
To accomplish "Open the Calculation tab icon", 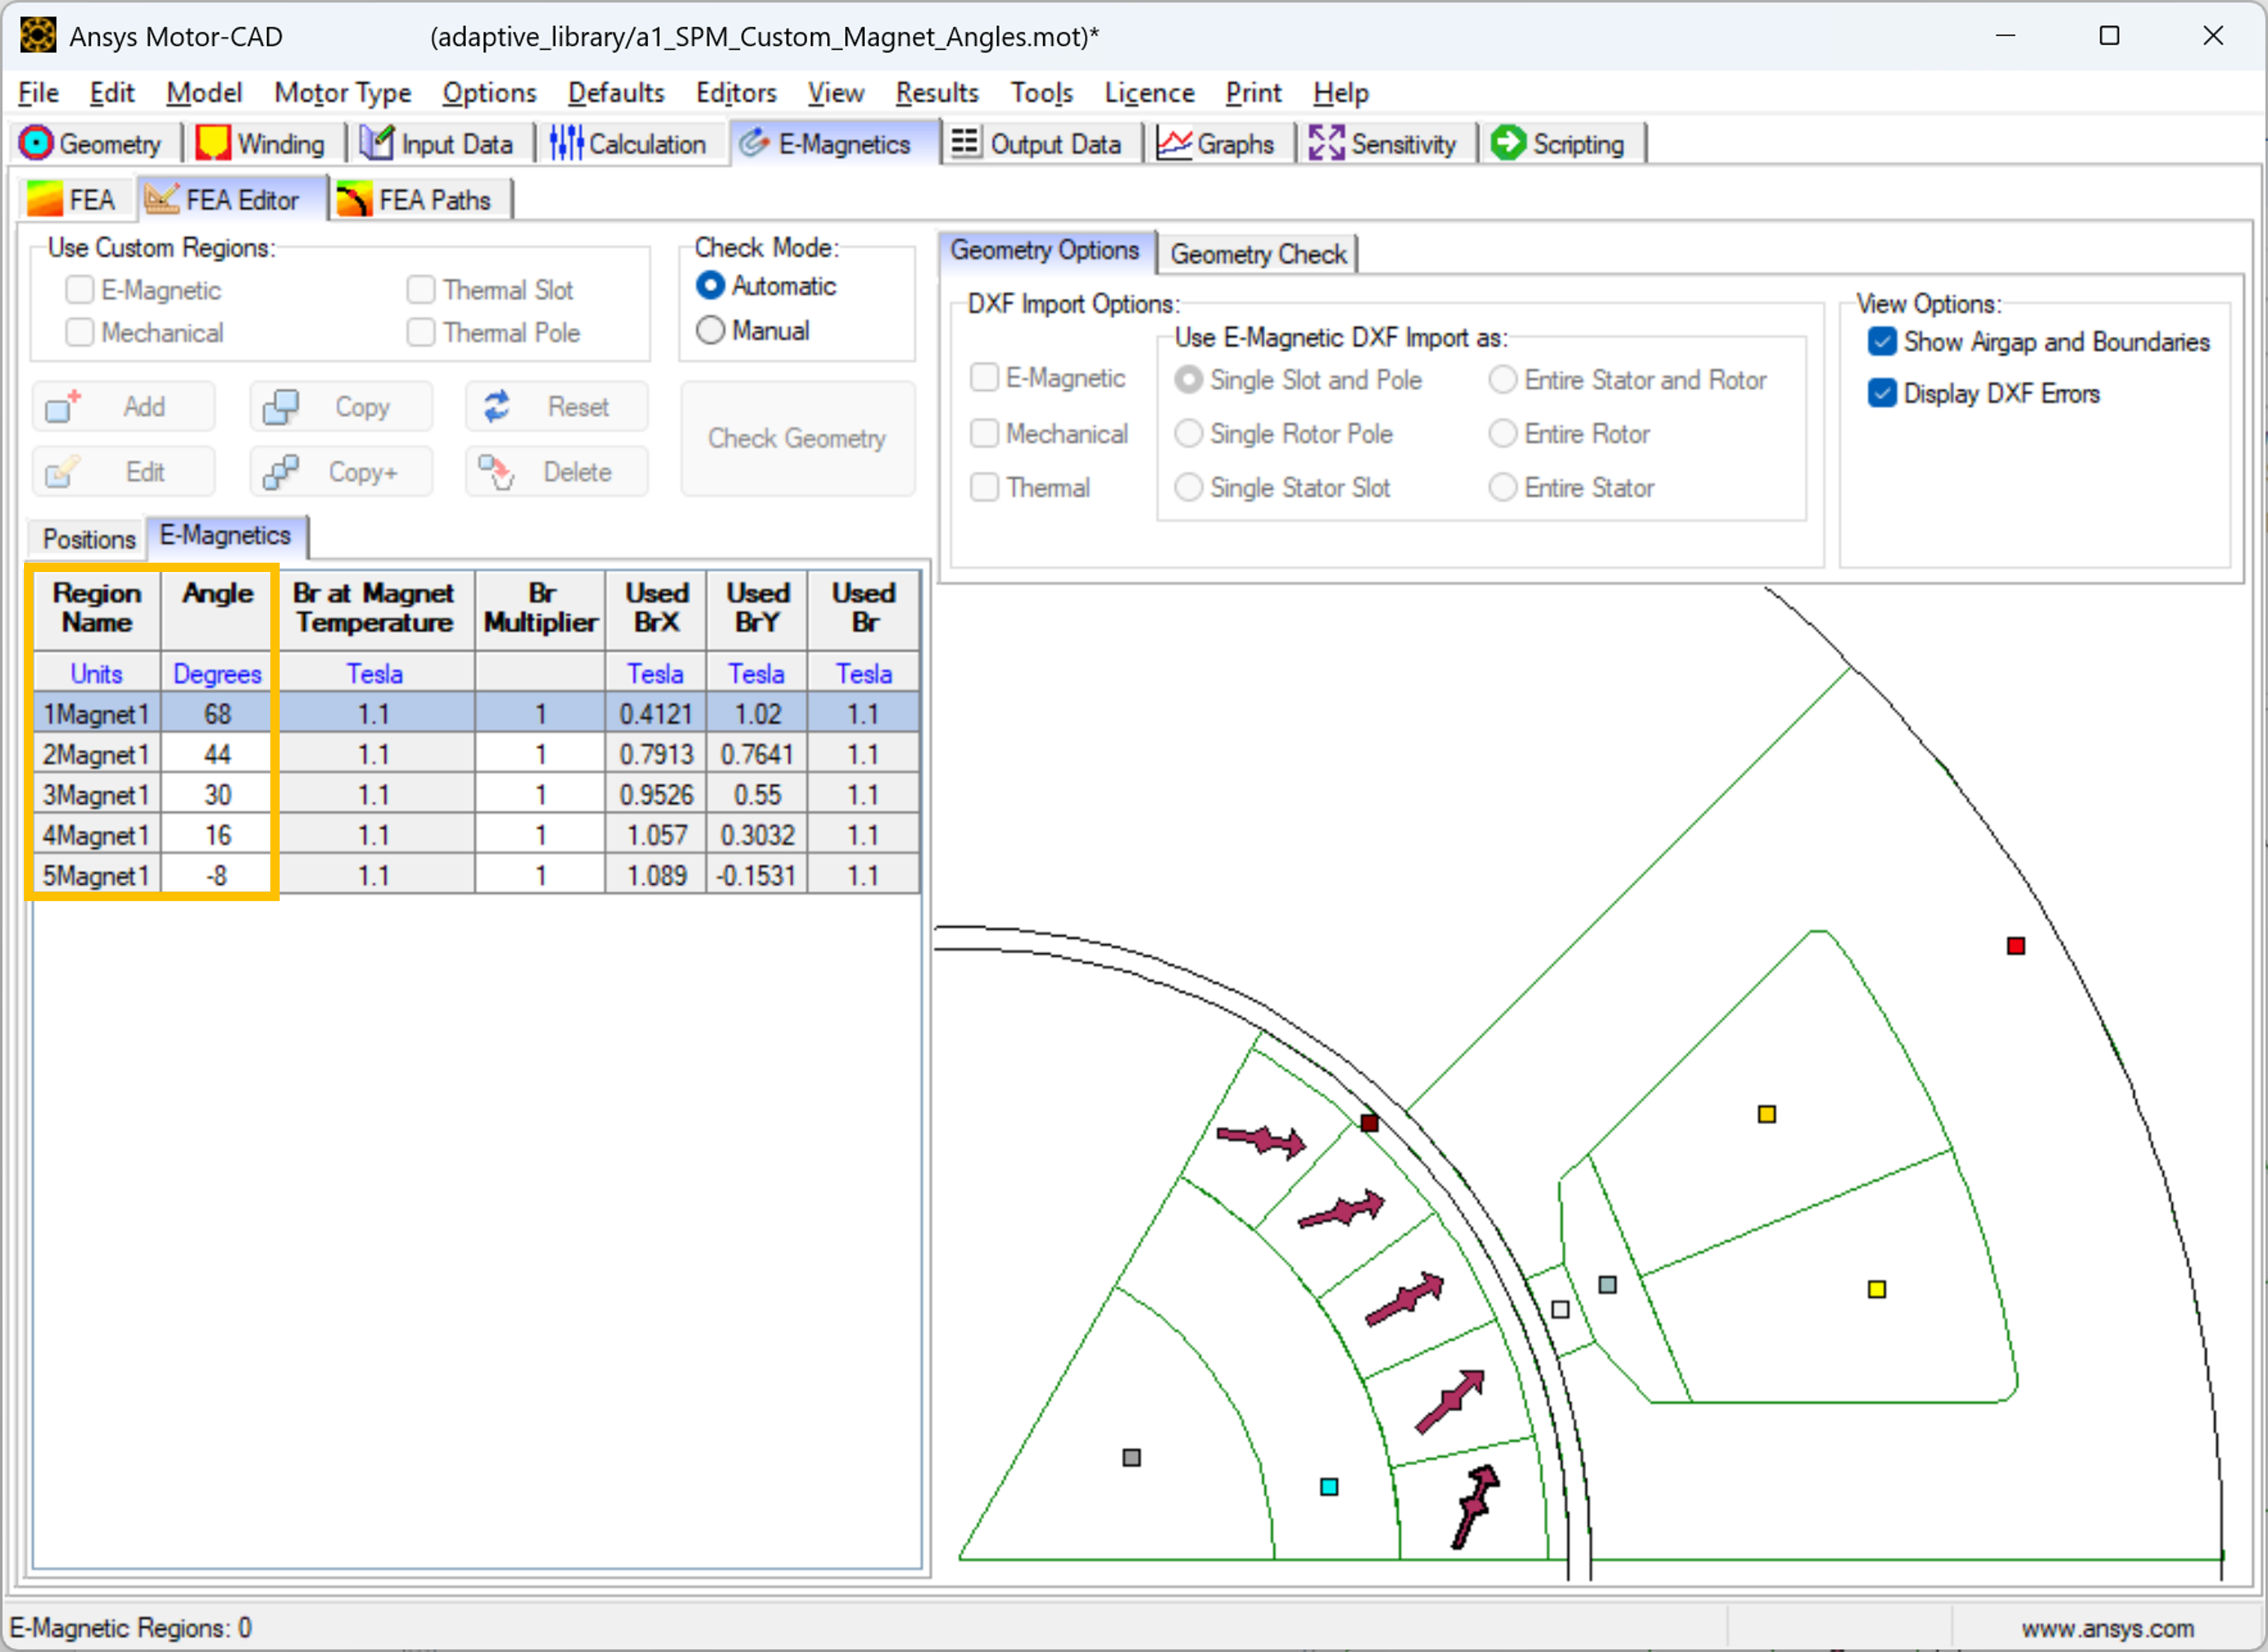I will [566, 143].
